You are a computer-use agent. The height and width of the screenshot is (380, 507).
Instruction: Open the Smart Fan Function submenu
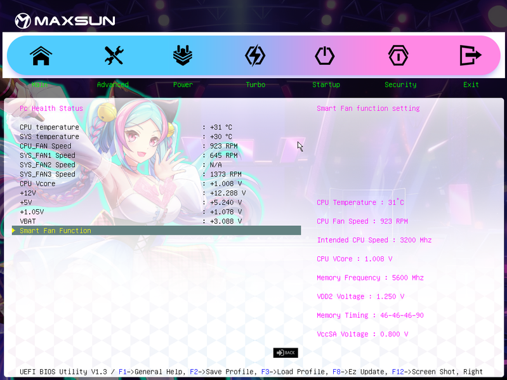(x=157, y=230)
